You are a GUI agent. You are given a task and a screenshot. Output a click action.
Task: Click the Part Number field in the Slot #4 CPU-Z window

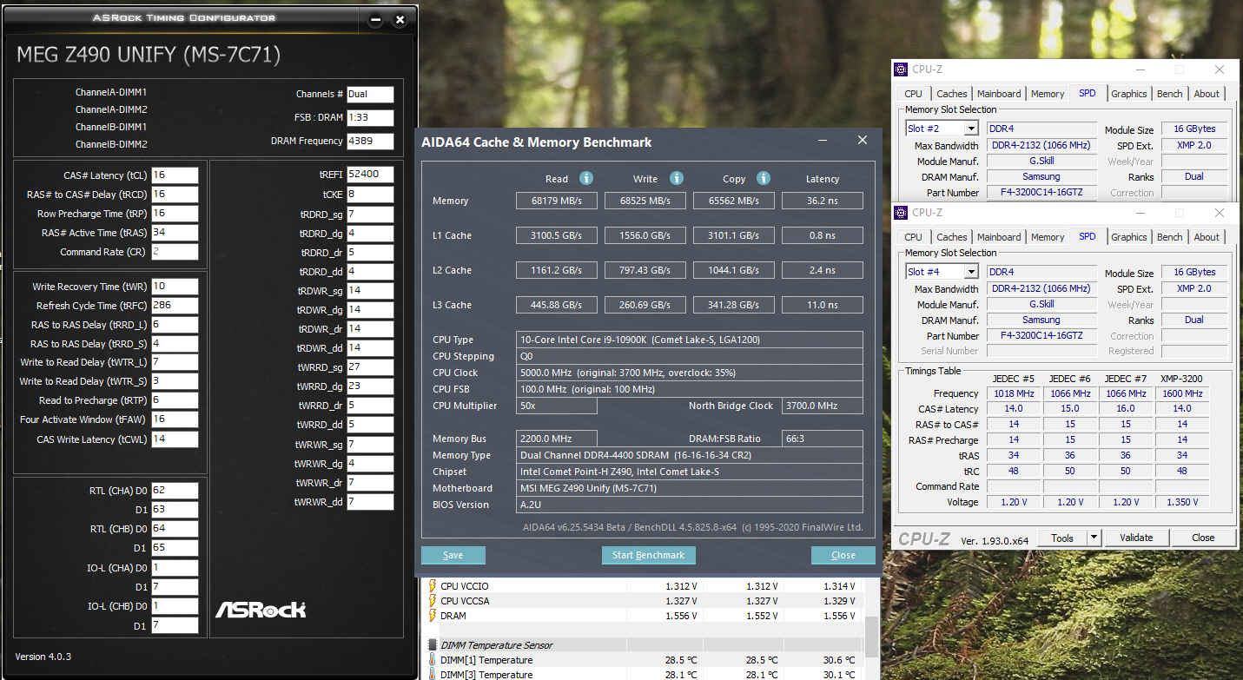coord(1041,336)
